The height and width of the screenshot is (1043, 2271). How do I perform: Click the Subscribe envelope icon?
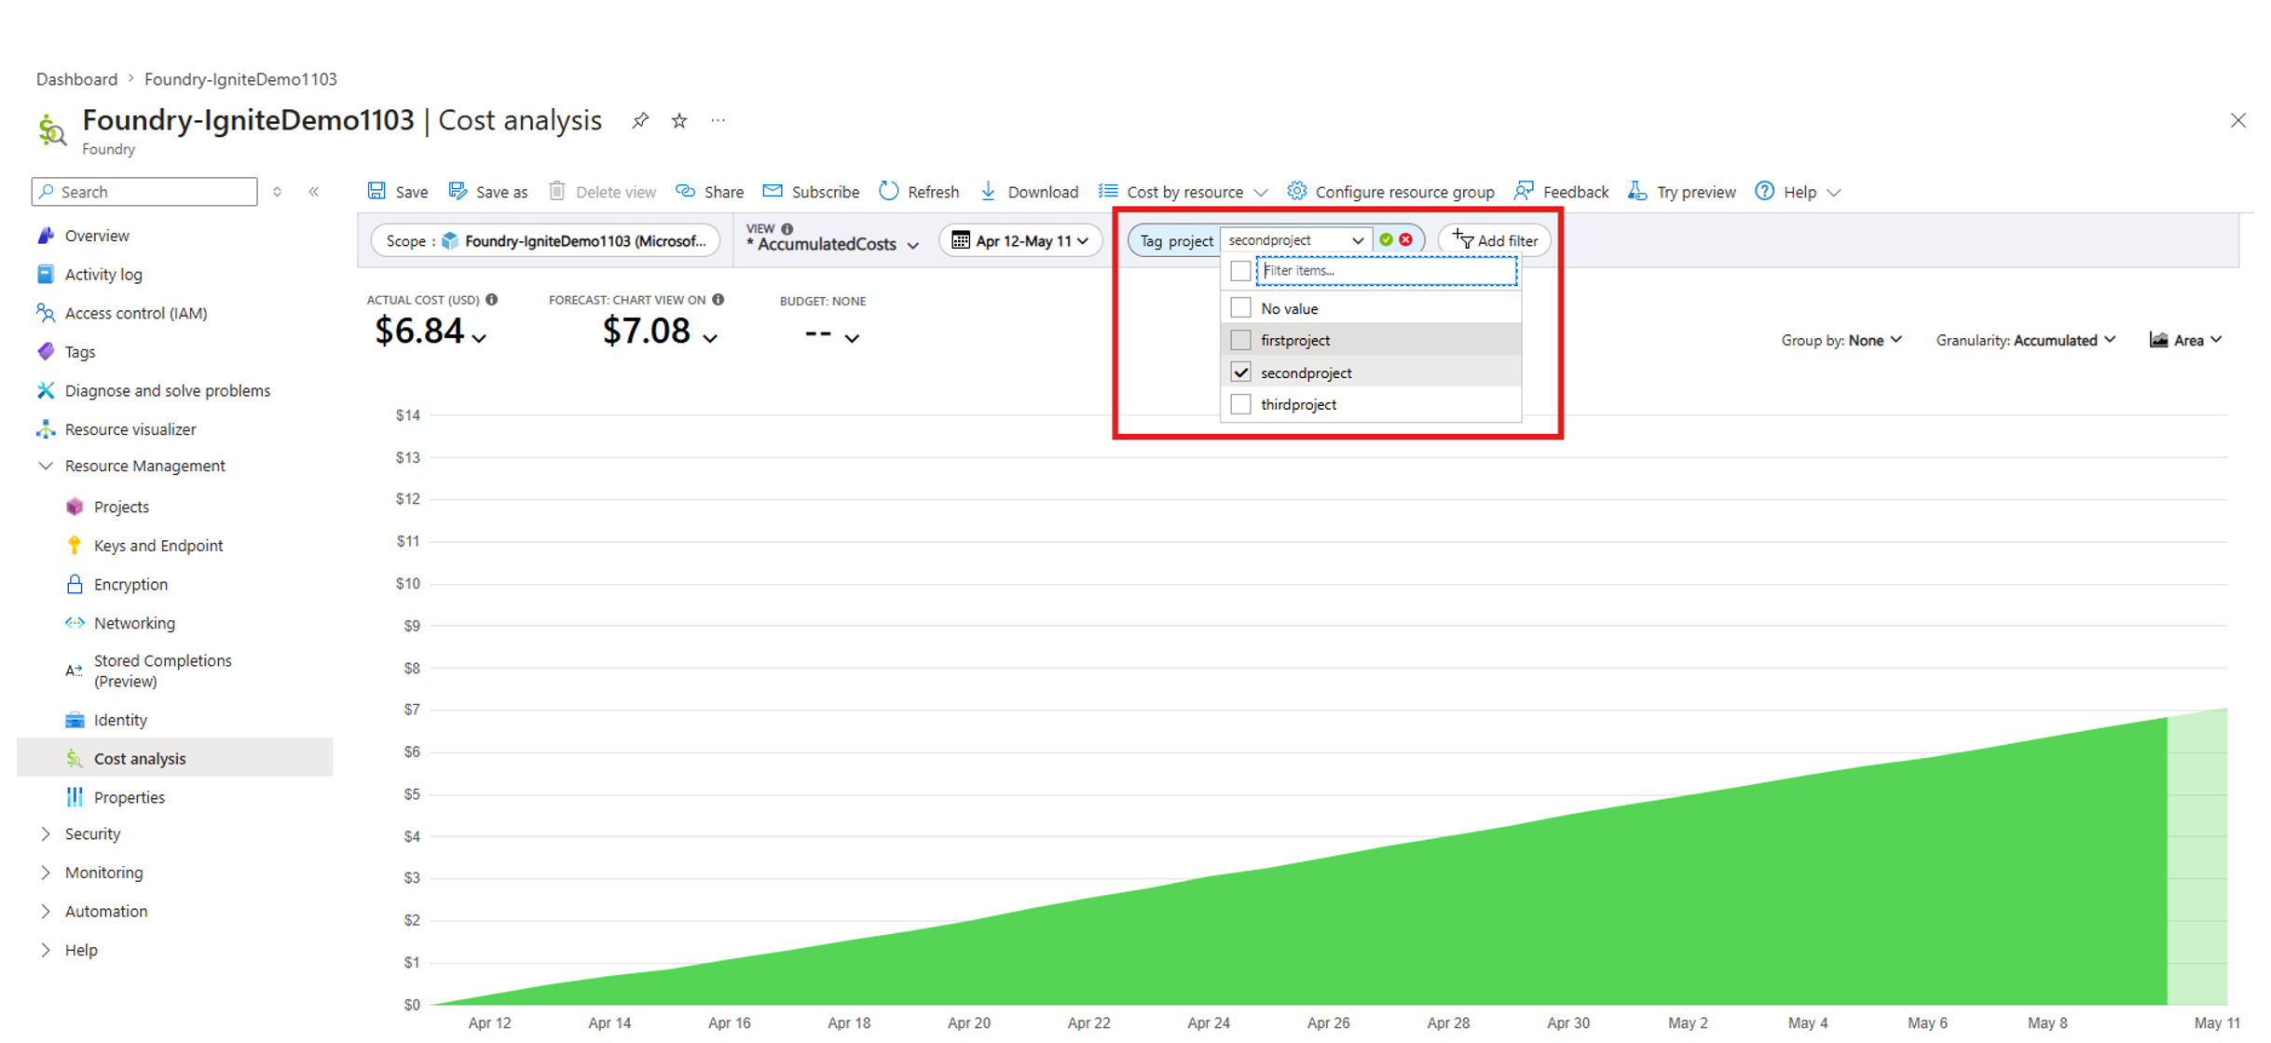click(x=773, y=191)
